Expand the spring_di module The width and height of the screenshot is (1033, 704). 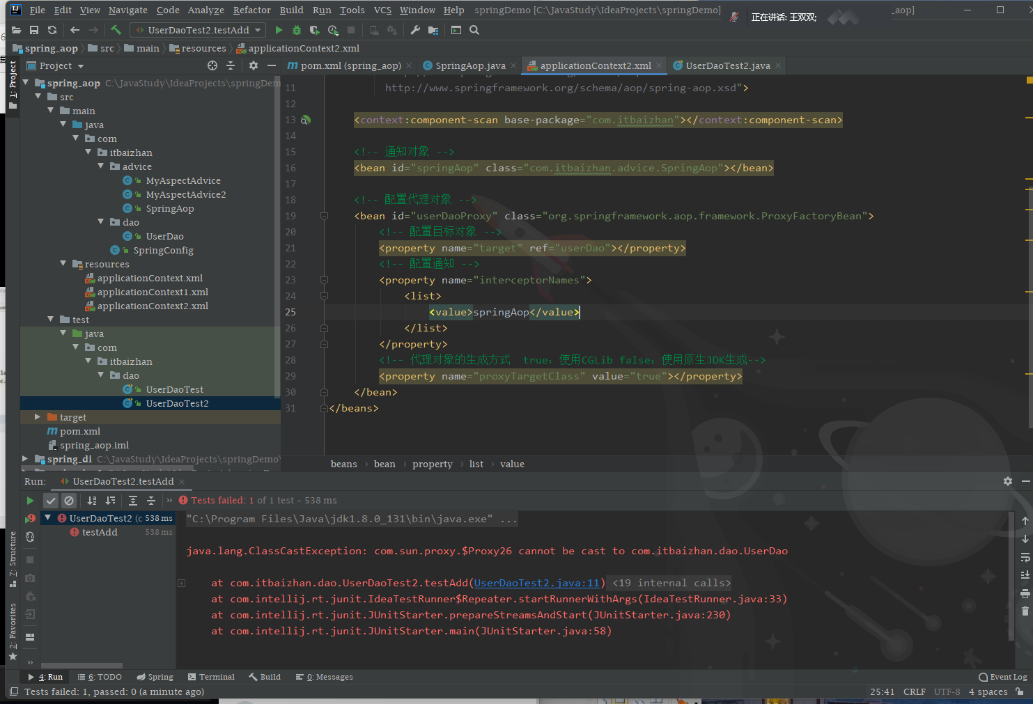point(26,459)
